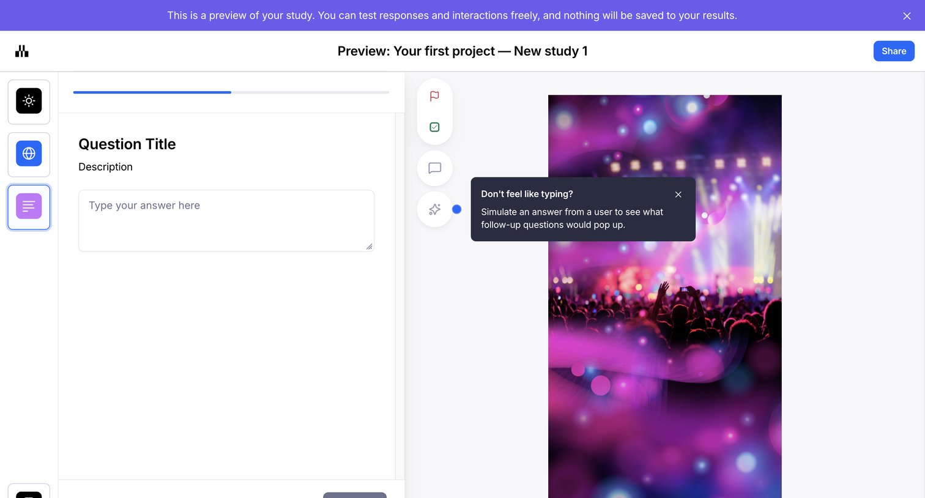Select the purple text-lines step in sidebar
This screenshot has width=925, height=498.
click(x=29, y=207)
